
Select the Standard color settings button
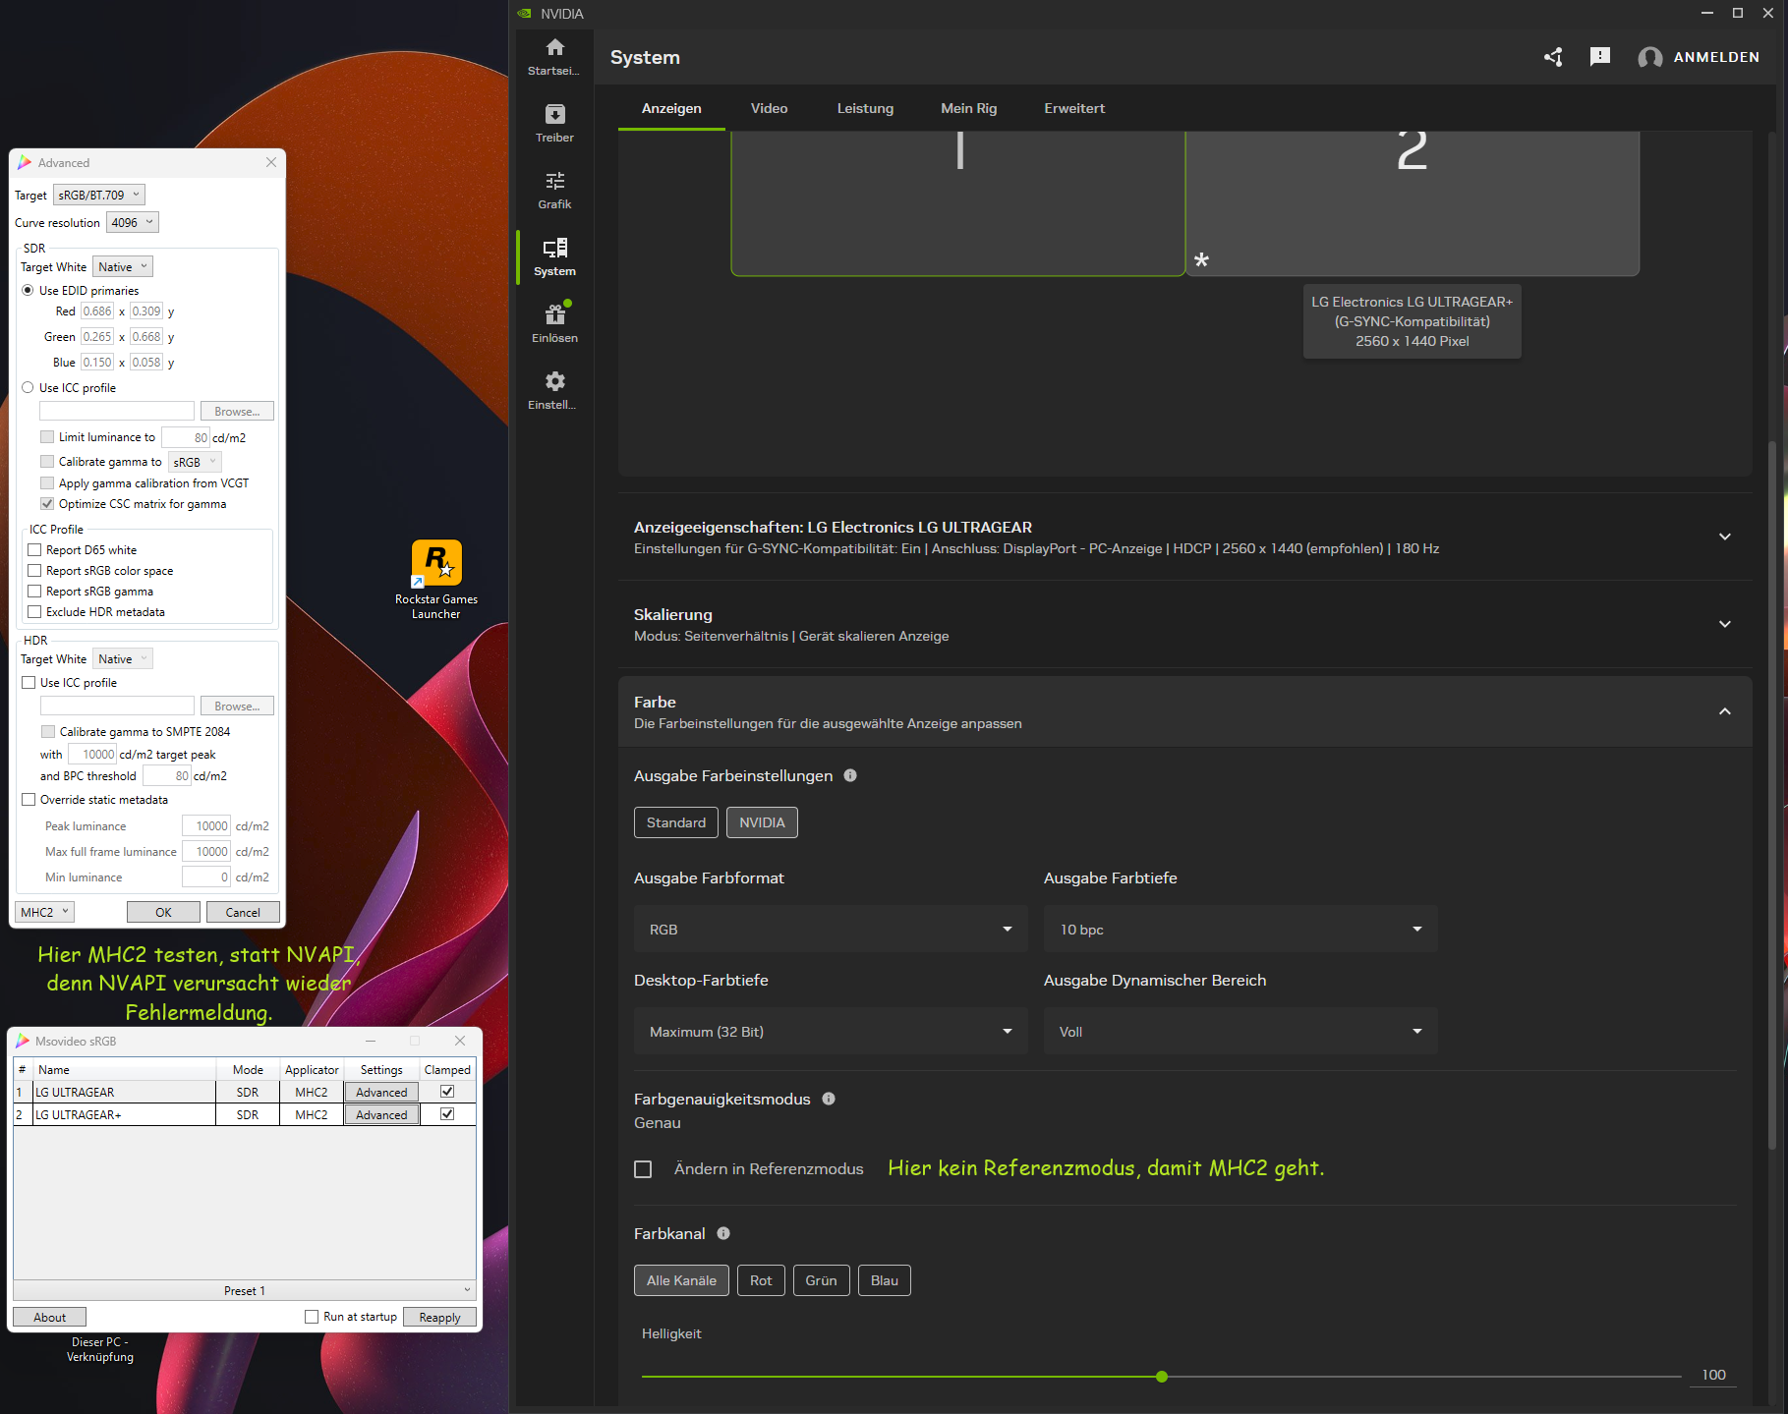pos(676,822)
